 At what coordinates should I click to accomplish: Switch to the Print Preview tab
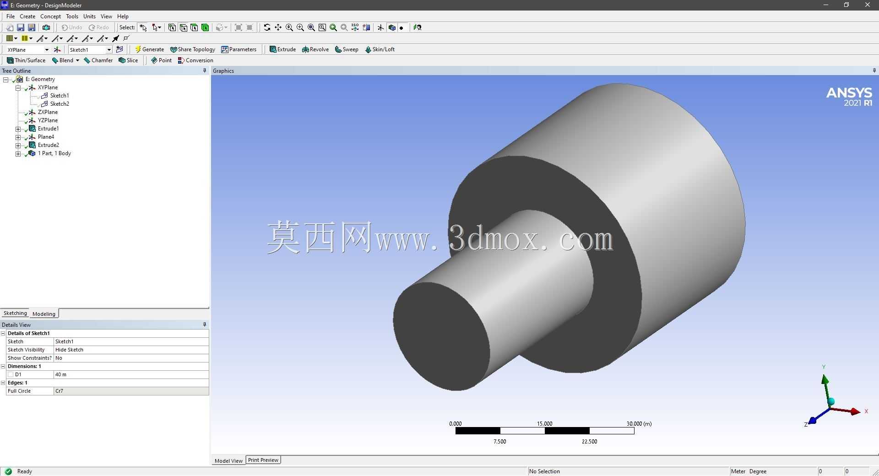(x=263, y=460)
